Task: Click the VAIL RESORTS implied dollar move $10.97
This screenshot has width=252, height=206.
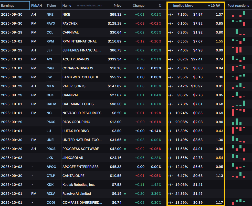Action: point(197,86)
